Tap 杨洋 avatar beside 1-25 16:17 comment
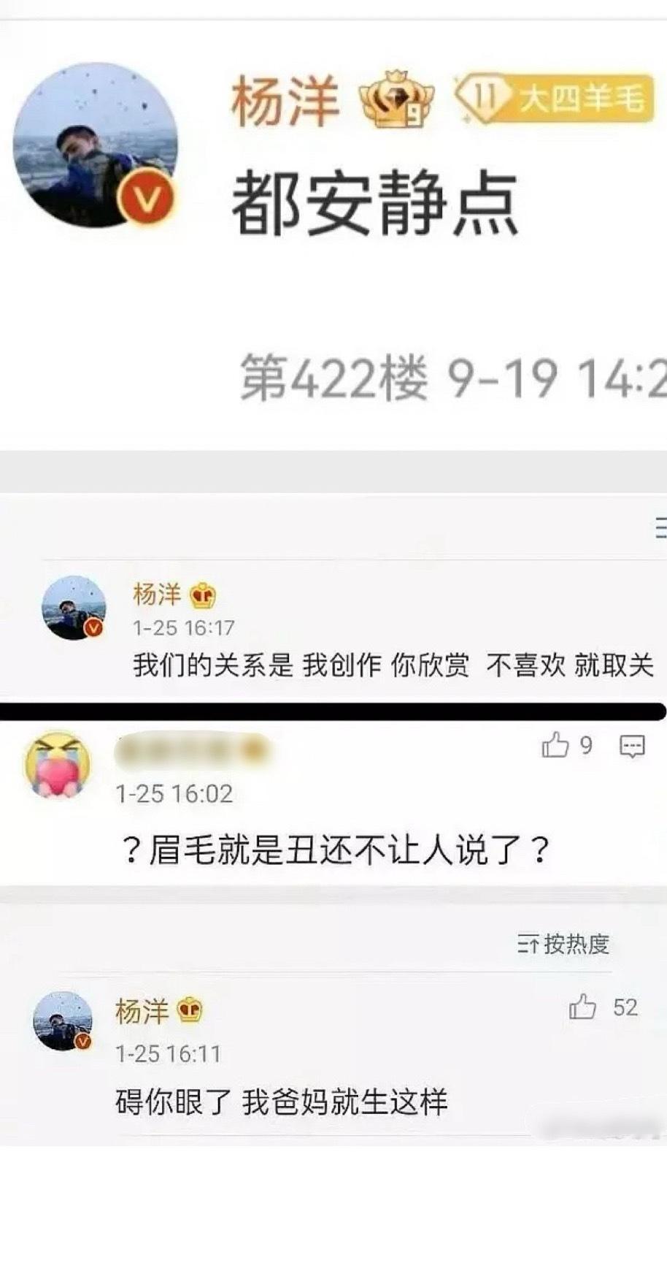 [x=74, y=608]
